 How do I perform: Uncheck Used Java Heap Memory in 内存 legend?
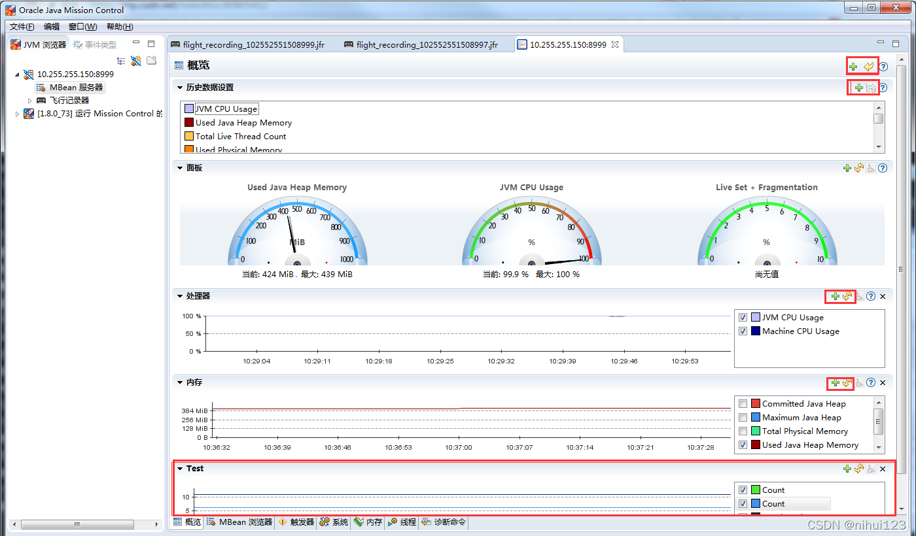[x=743, y=444]
